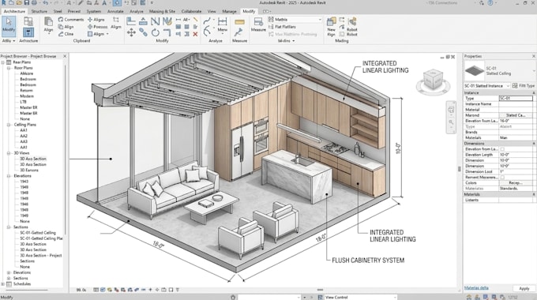Click the Copy chain-link tool icon
The width and height of the screenshot is (537, 300).
pyautogui.click(x=143, y=33)
